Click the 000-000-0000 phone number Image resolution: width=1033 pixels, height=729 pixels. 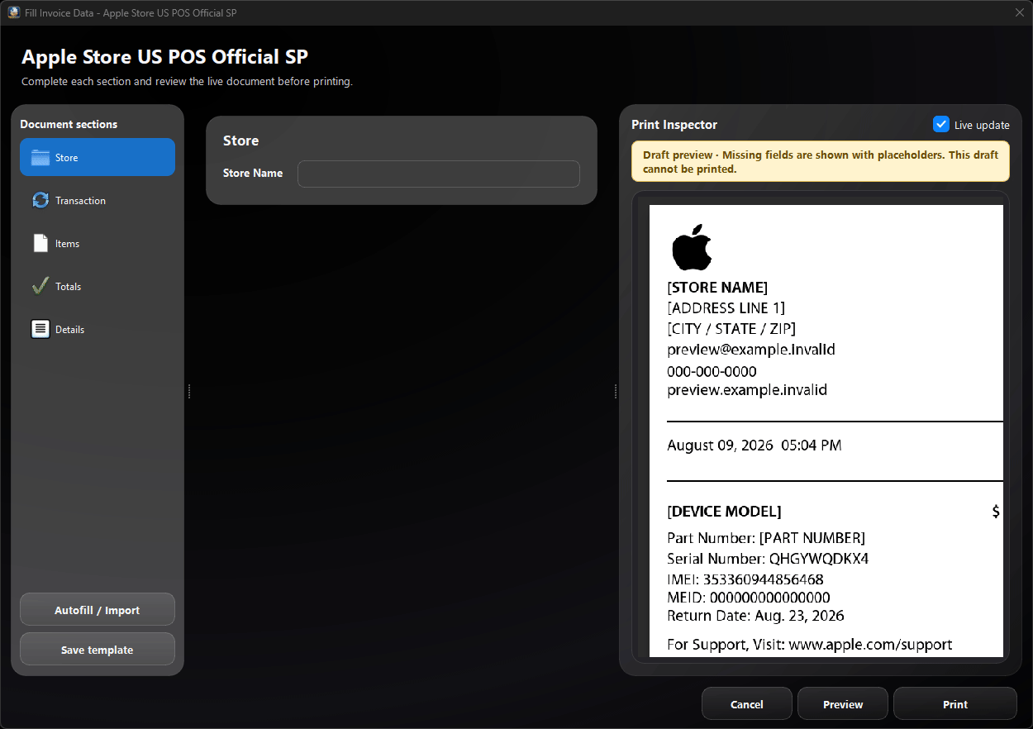(x=712, y=371)
